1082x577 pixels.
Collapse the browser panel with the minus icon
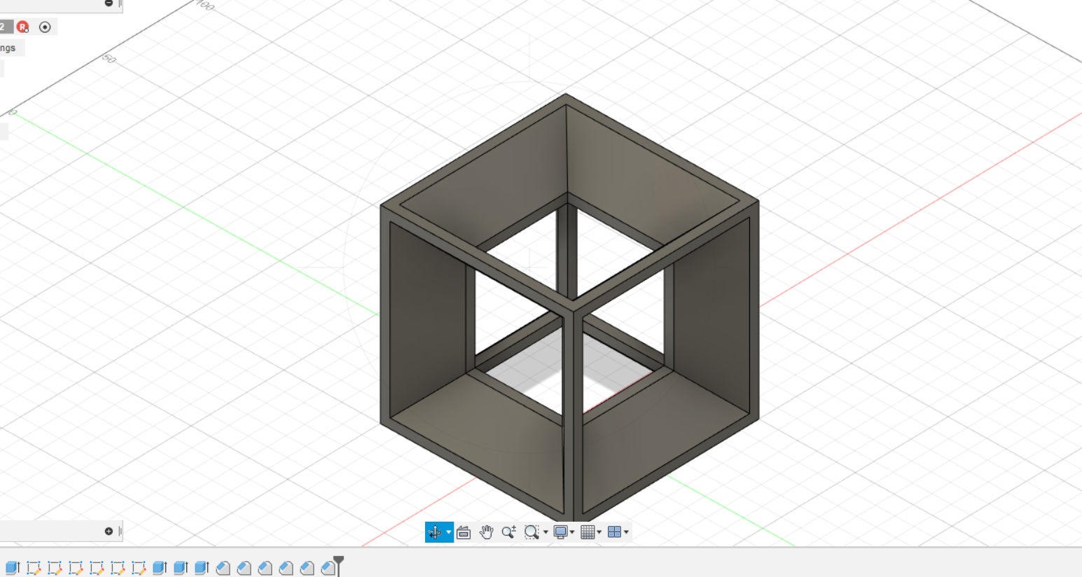coord(109,4)
